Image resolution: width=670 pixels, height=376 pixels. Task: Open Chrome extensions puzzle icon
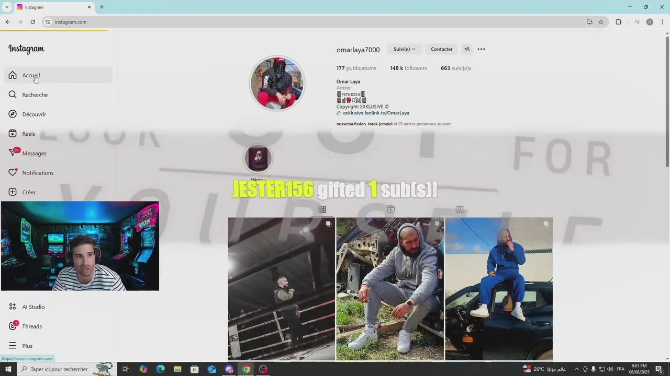click(x=619, y=22)
